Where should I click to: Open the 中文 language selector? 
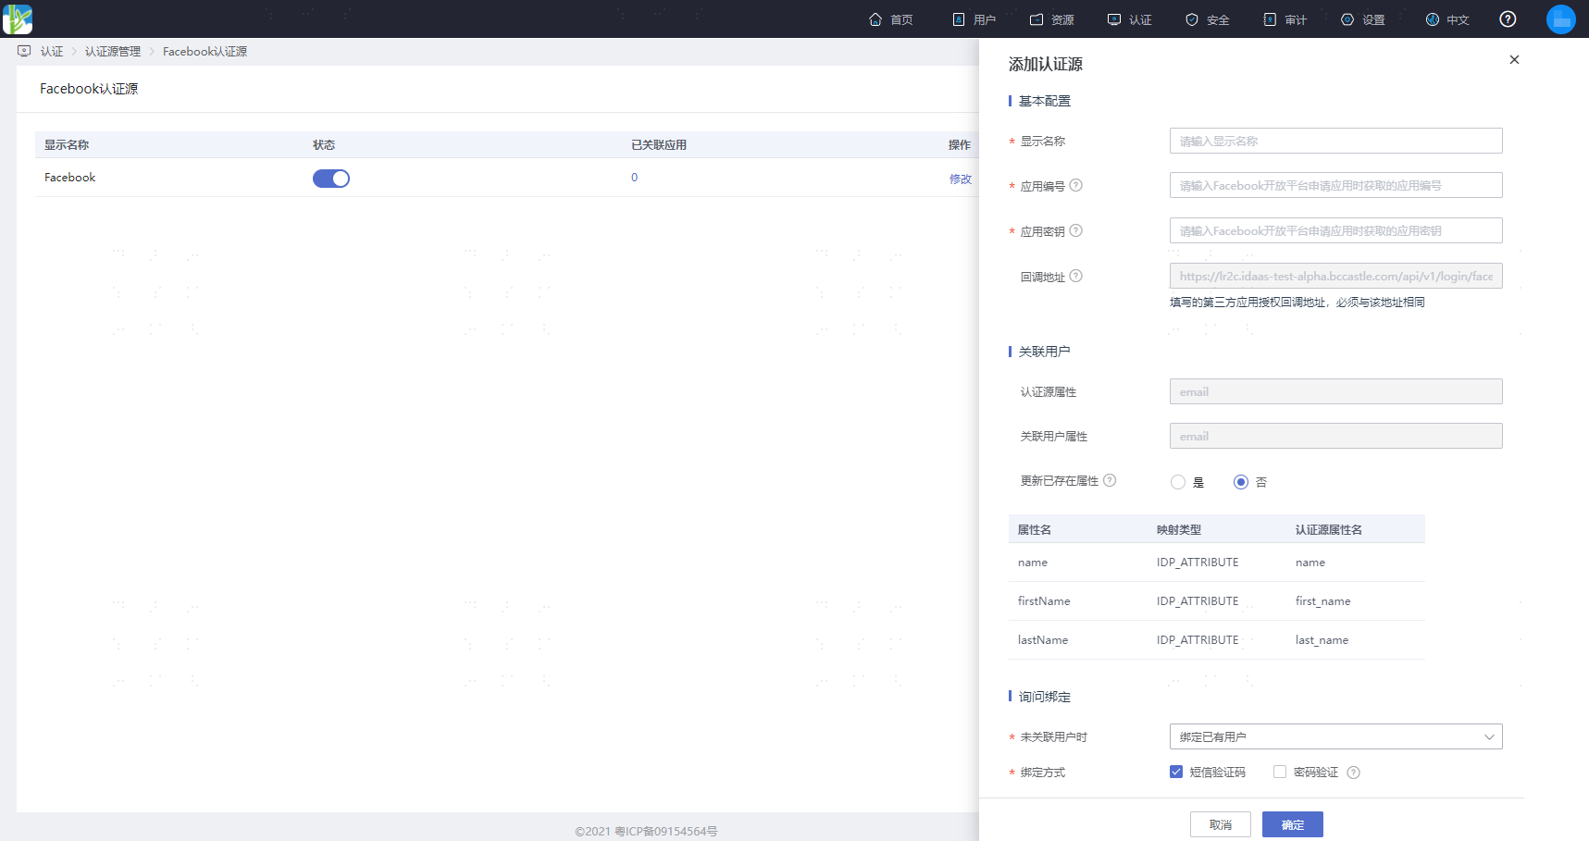pos(1447,19)
